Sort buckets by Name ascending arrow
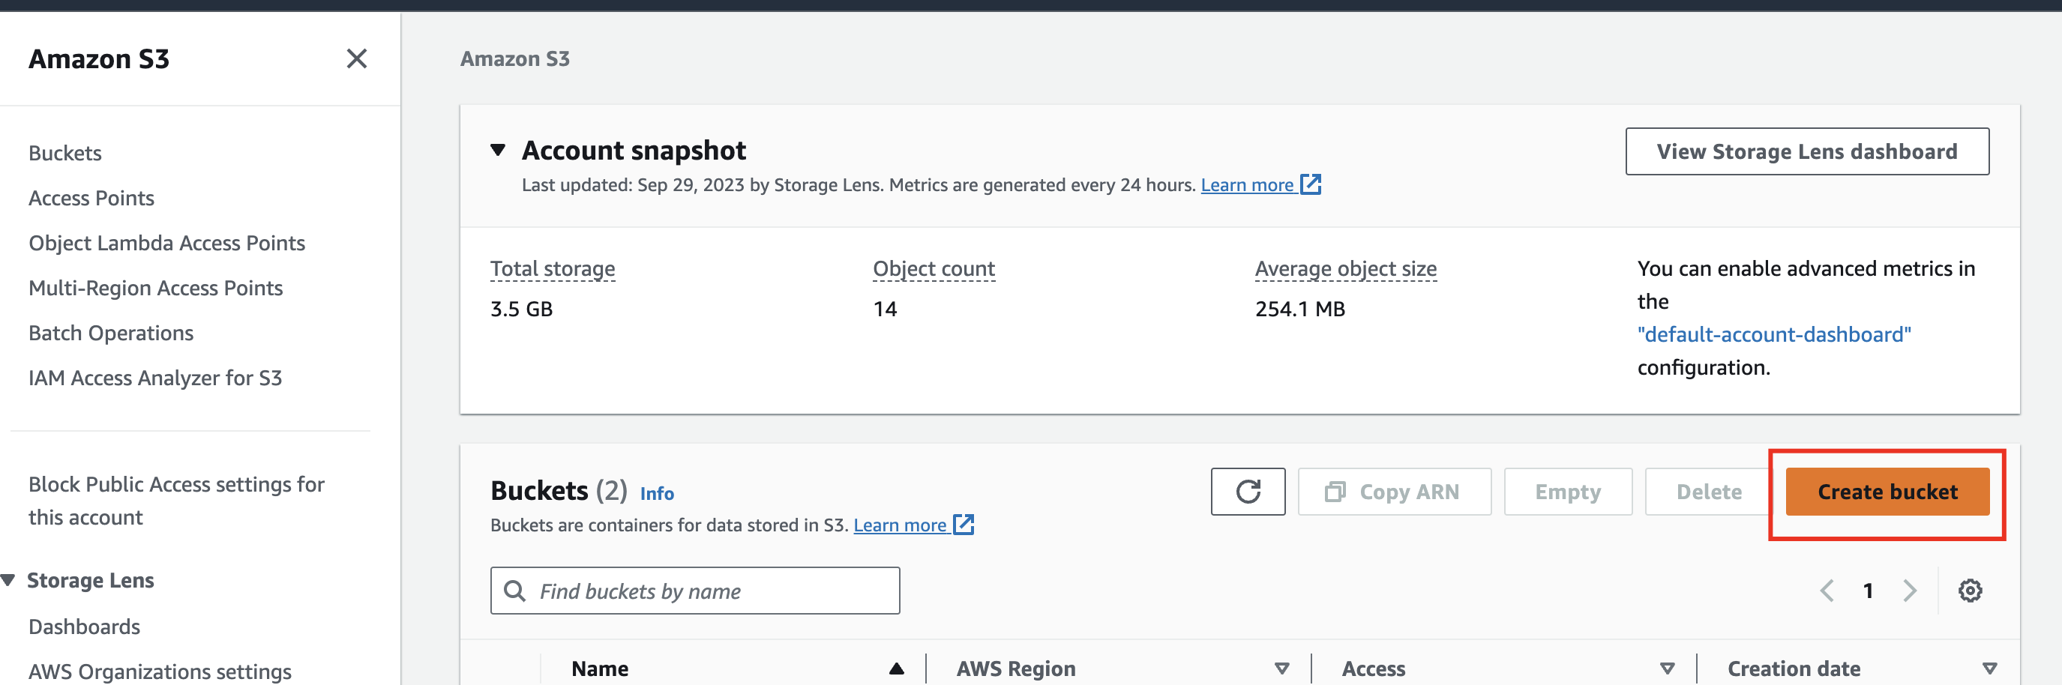The height and width of the screenshot is (685, 2062). [896, 669]
